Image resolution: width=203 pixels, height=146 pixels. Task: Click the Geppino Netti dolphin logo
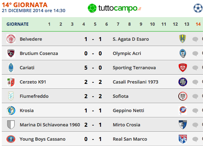pos(183,111)
